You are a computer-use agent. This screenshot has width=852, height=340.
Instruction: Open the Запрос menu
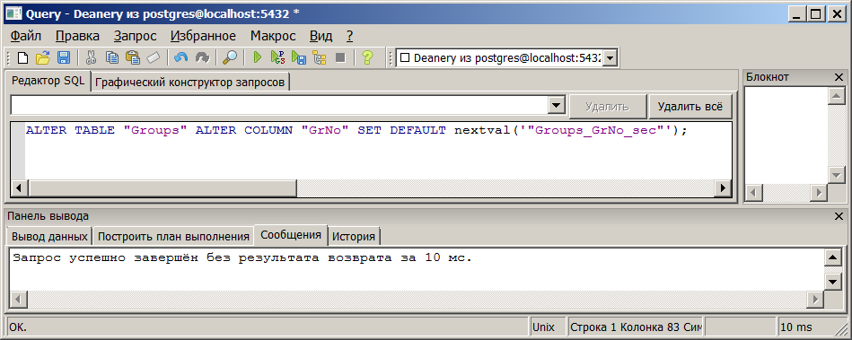[x=136, y=37]
